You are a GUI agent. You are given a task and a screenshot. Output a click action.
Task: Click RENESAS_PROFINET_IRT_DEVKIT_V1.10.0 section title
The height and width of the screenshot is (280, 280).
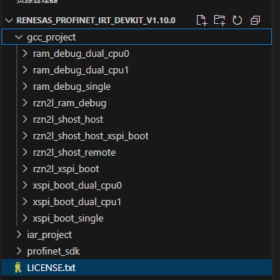pos(96,20)
